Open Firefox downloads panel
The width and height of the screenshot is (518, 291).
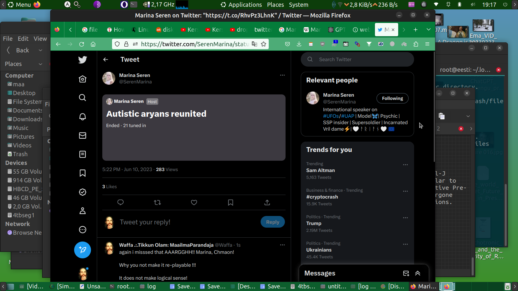click(x=299, y=44)
